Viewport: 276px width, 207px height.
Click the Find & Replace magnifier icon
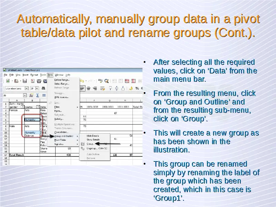(x=107, y=81)
